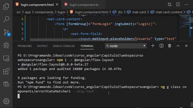Click the 'app' breadcrumb segment

[x=28, y=12]
